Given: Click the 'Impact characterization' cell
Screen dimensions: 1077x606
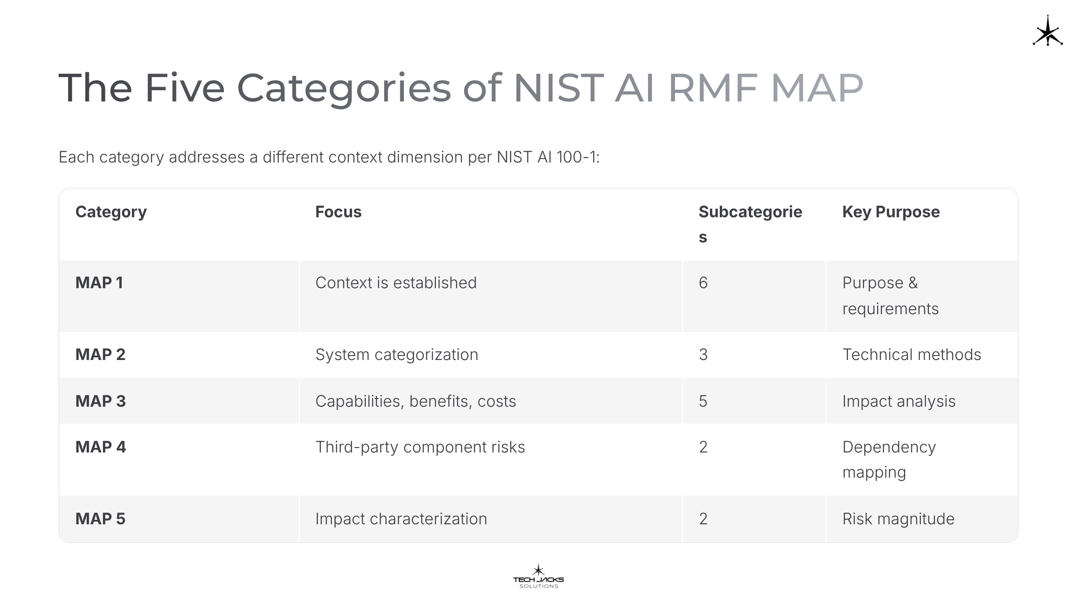Looking at the screenshot, I should pos(401,519).
